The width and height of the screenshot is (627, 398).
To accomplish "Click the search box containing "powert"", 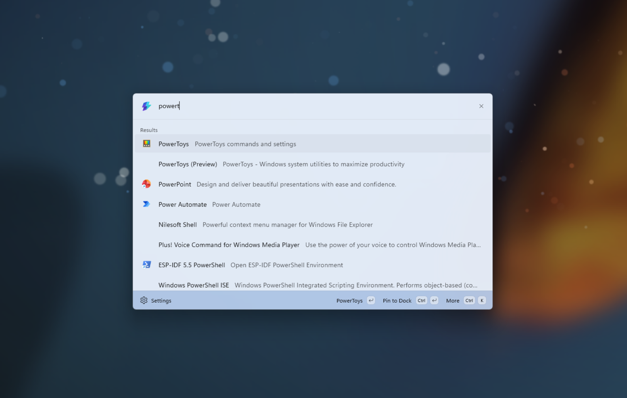I will click(x=314, y=106).
